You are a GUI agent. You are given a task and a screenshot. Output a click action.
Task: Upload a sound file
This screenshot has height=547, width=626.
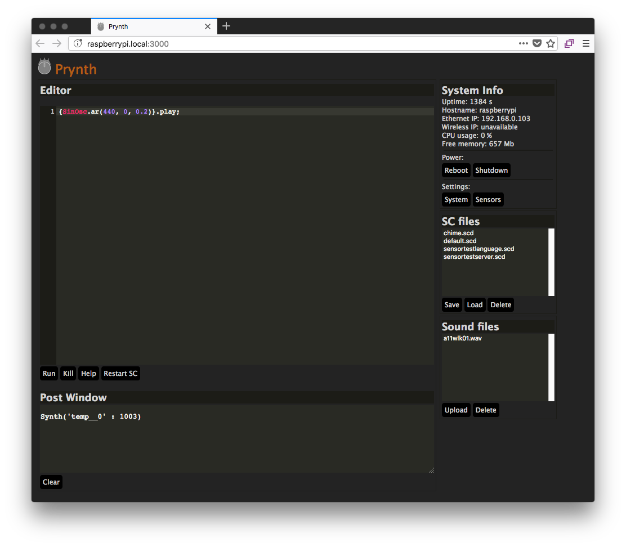456,410
